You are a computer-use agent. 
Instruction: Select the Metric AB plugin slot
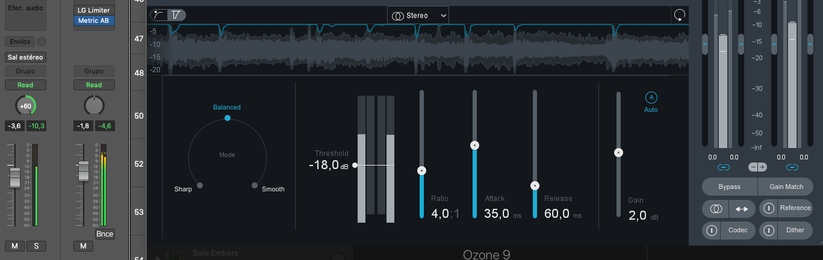[x=94, y=20]
